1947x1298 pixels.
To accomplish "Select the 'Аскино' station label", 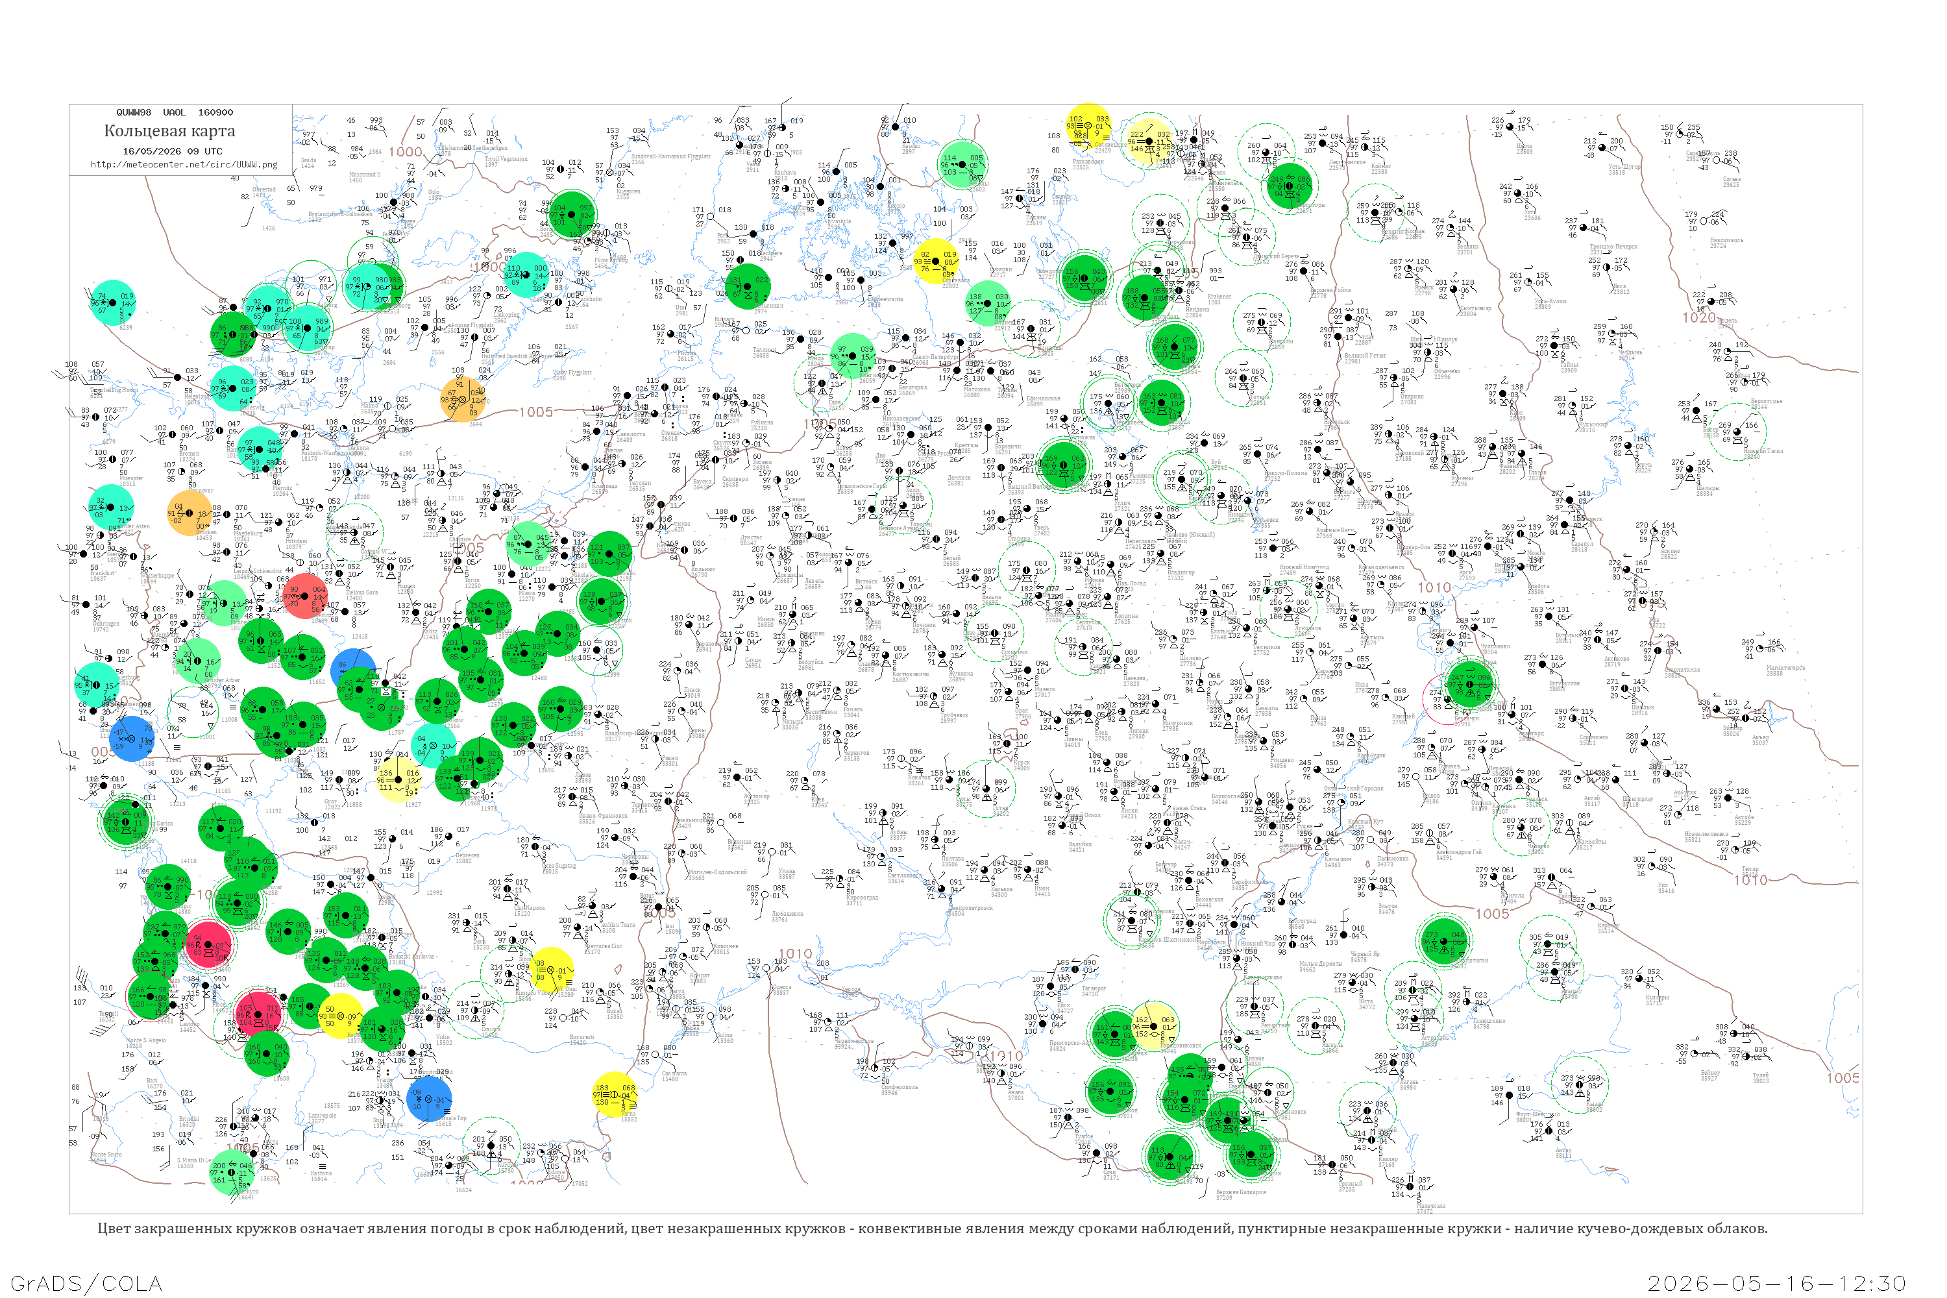I will tap(1670, 550).
